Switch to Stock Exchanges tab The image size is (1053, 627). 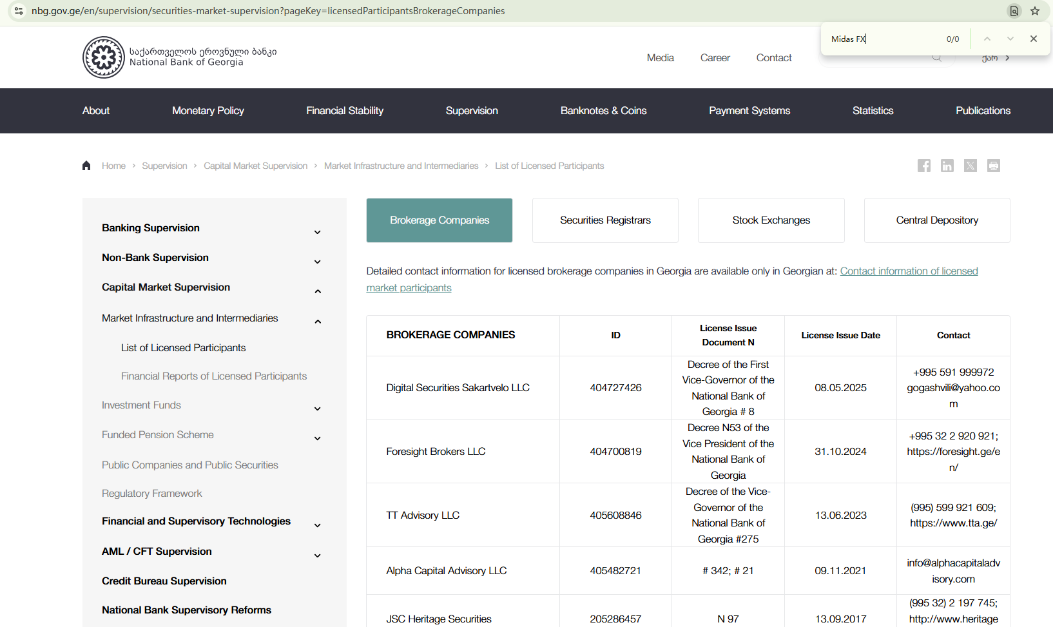pos(771,220)
